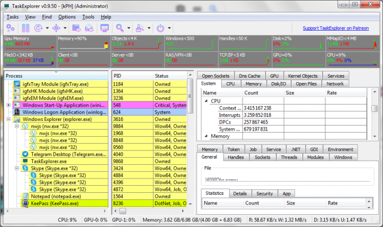The image size is (383, 227).
Task: Click the refresh circular arrow icon
Action: pyautogui.click(x=37, y=28)
